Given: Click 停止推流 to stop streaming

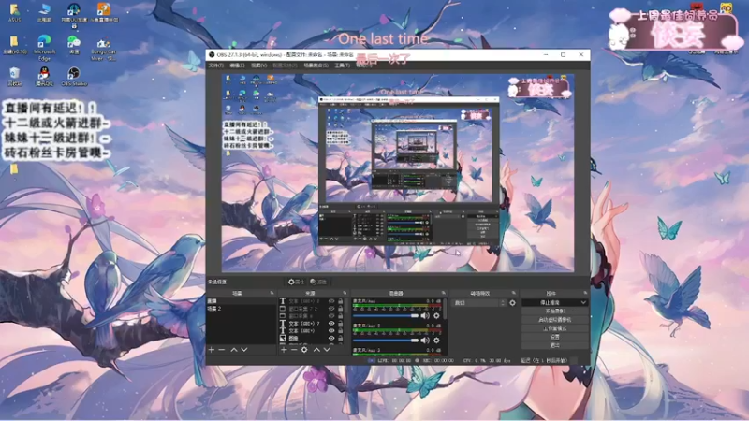Looking at the screenshot, I should [x=550, y=302].
